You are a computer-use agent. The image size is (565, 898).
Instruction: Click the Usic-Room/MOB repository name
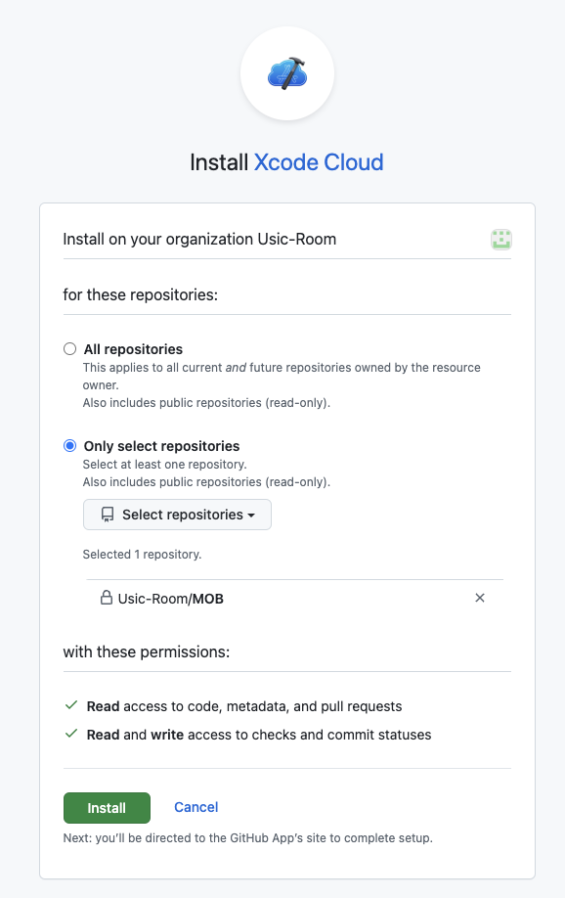(171, 599)
